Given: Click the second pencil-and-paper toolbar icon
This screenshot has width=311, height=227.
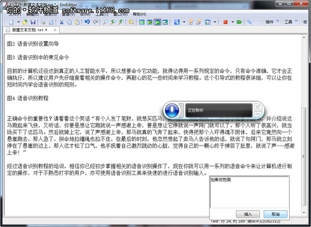Looking at the screenshot, I should 198,22.
